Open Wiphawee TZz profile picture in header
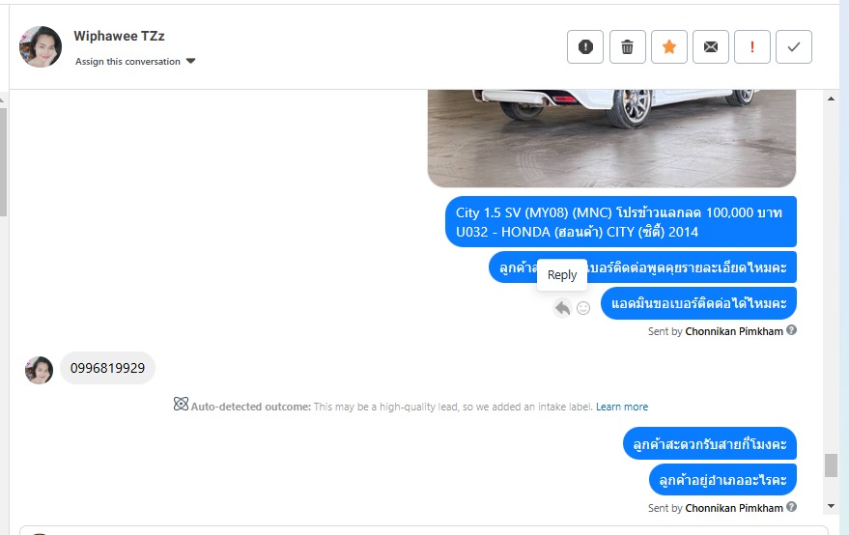 [40, 46]
